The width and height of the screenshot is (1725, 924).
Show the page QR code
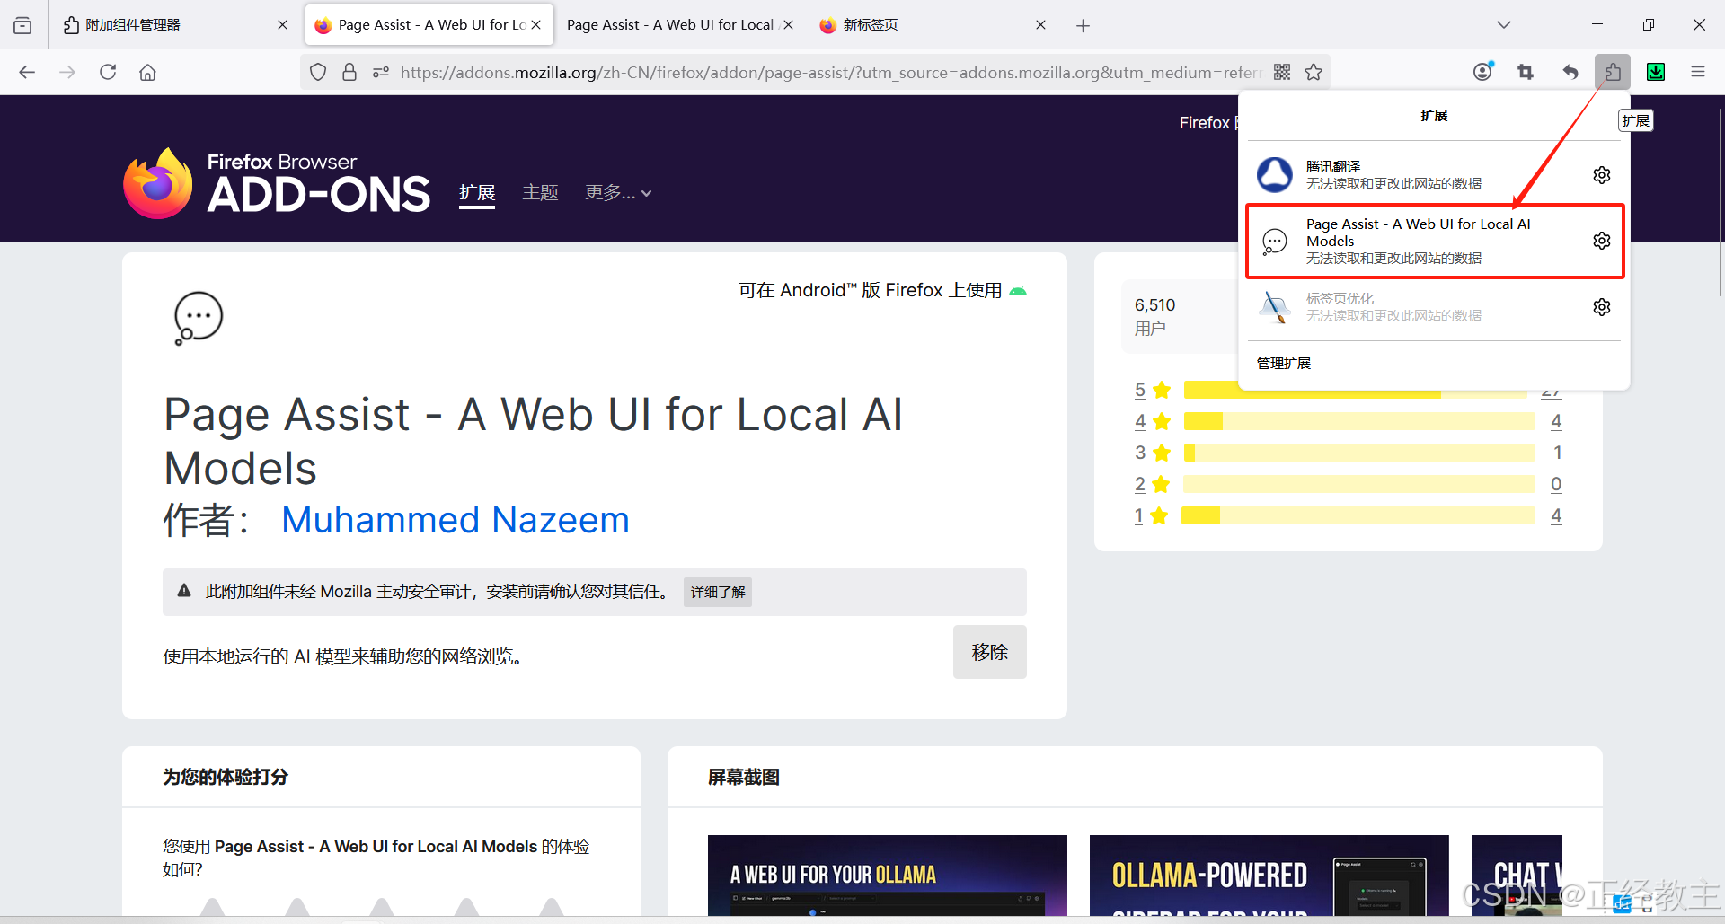[1282, 72]
